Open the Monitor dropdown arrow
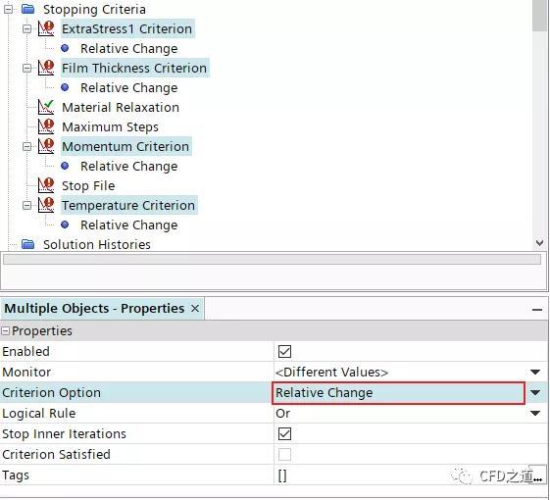This screenshot has height=500, width=550. pos(535,372)
